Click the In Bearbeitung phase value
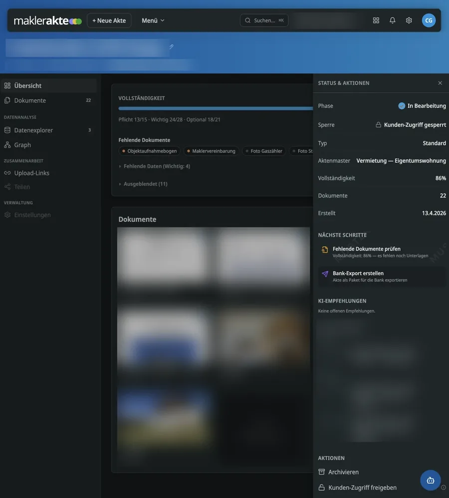Viewport: 449px width, 498px height. (422, 106)
